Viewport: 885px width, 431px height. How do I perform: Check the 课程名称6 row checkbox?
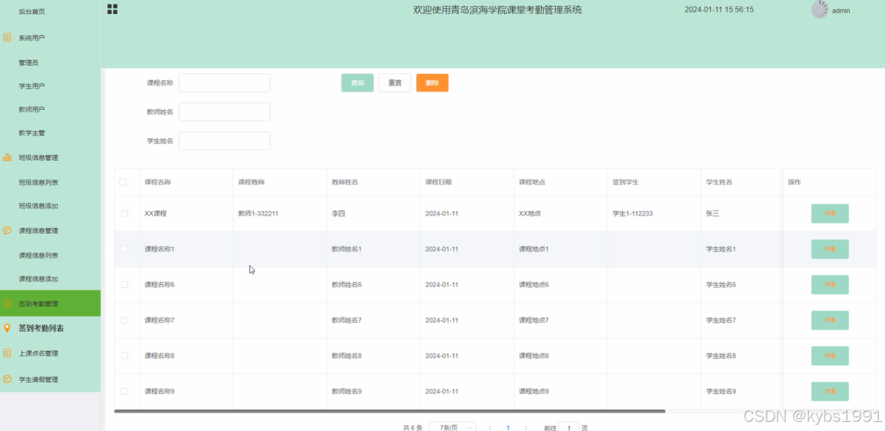click(x=124, y=285)
